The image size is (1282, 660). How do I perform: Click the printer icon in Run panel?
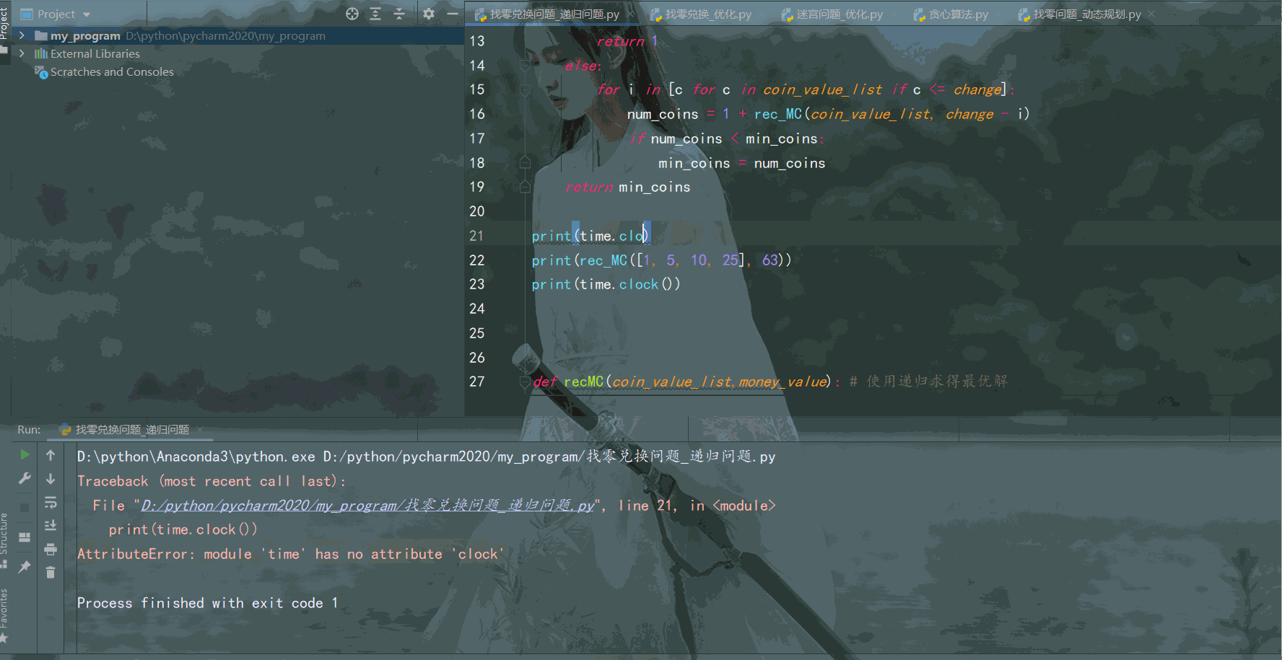point(51,550)
